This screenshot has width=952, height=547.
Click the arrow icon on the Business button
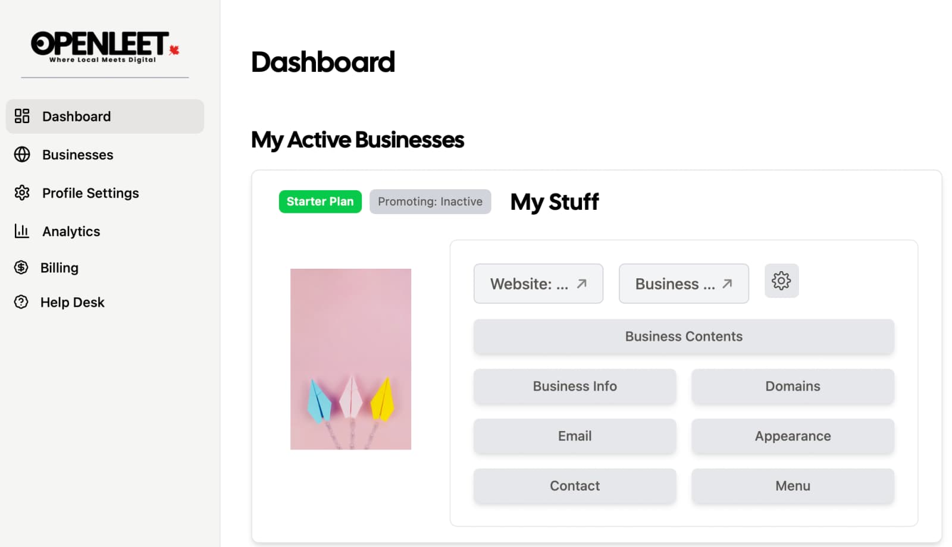point(727,284)
